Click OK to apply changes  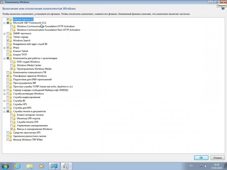coord(201,158)
